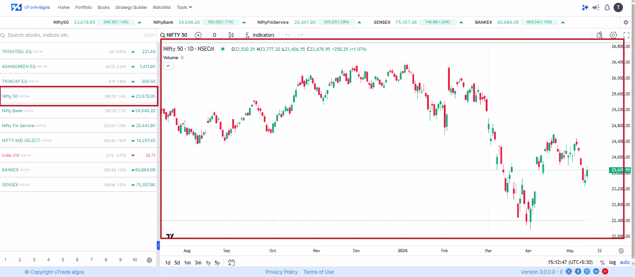
Task: Open announcements via the megaphone icon
Action: [x=596, y=7]
